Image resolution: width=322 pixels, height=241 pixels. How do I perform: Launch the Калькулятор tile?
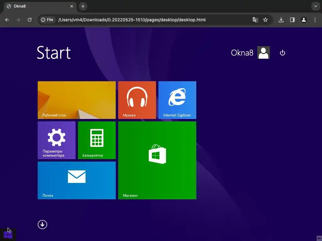coord(97,140)
